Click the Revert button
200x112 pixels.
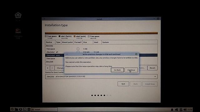click(152, 68)
